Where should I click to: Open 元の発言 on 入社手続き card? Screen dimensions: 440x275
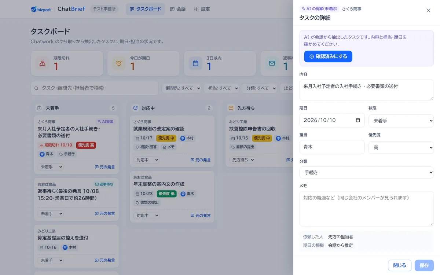[104, 167]
